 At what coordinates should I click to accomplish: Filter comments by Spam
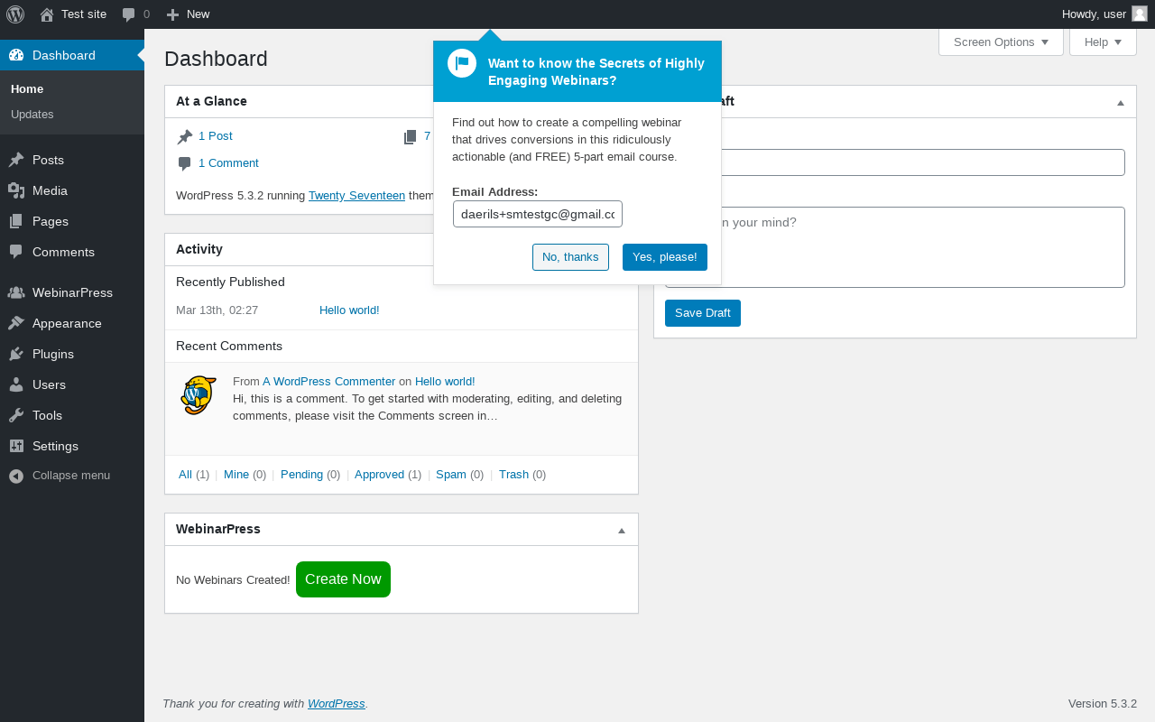(451, 475)
